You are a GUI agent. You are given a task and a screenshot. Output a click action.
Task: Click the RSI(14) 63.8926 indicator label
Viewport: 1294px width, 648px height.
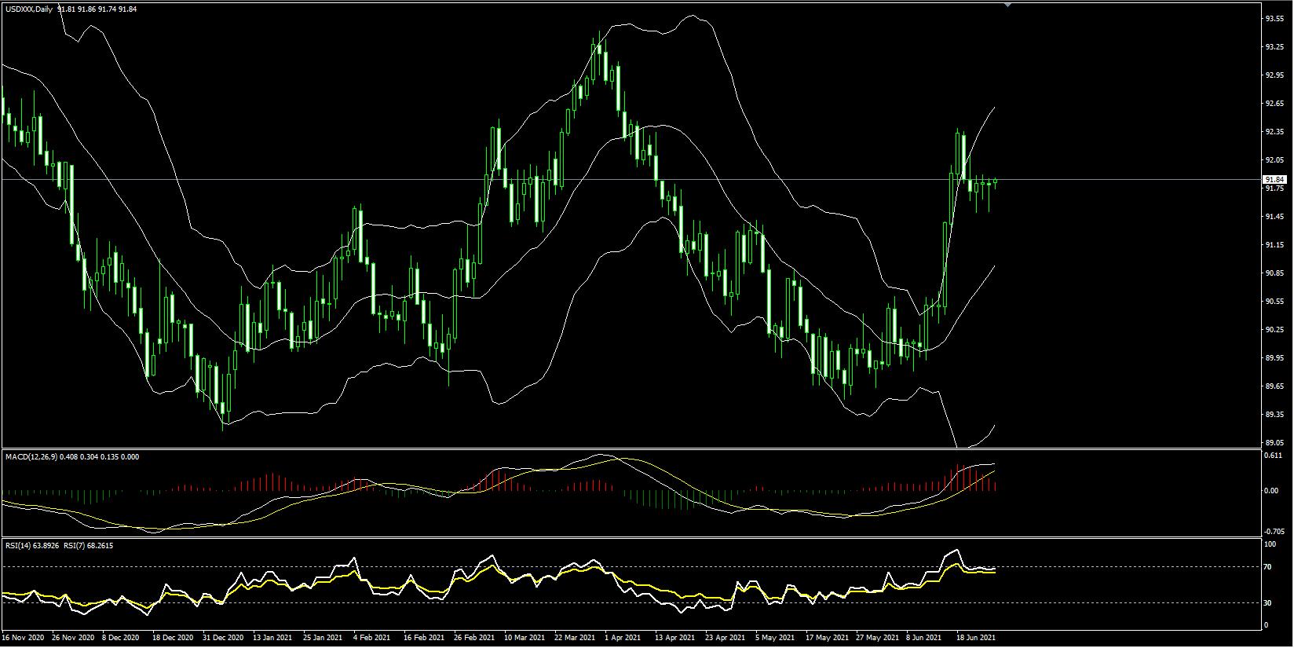[x=31, y=545]
